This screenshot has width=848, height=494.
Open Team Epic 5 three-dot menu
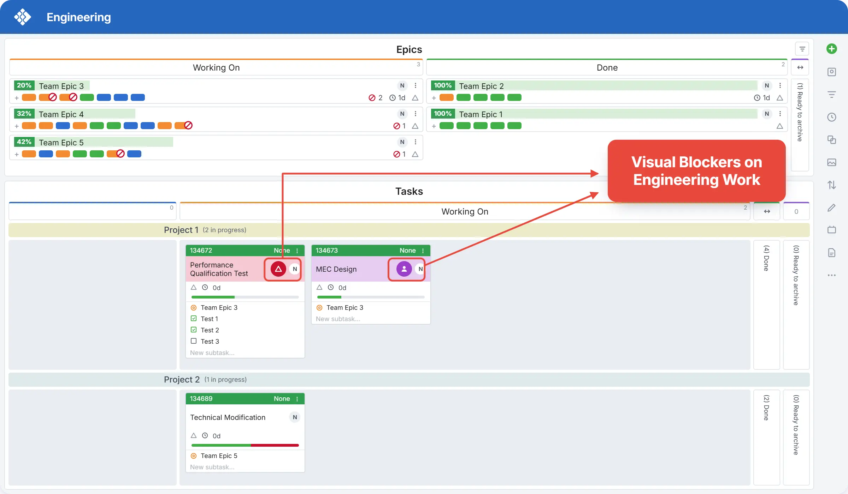[x=416, y=142]
